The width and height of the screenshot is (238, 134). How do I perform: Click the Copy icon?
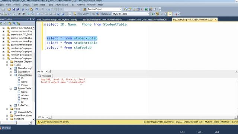[x=27, y=9]
